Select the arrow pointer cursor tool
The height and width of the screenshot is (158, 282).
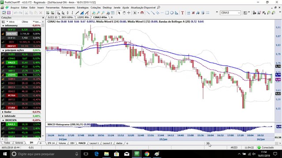point(119,13)
